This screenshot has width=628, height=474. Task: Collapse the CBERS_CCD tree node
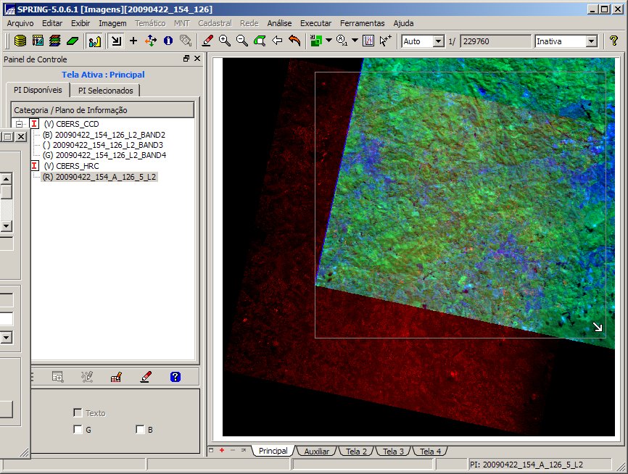pyautogui.click(x=19, y=124)
